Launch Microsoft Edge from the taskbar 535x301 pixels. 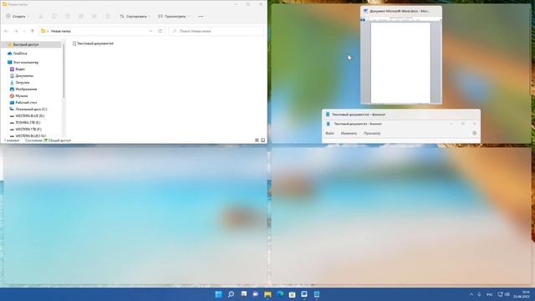pos(280,294)
